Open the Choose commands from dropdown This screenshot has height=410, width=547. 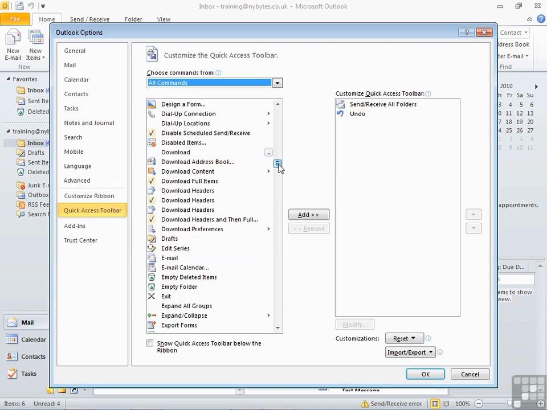click(x=277, y=83)
